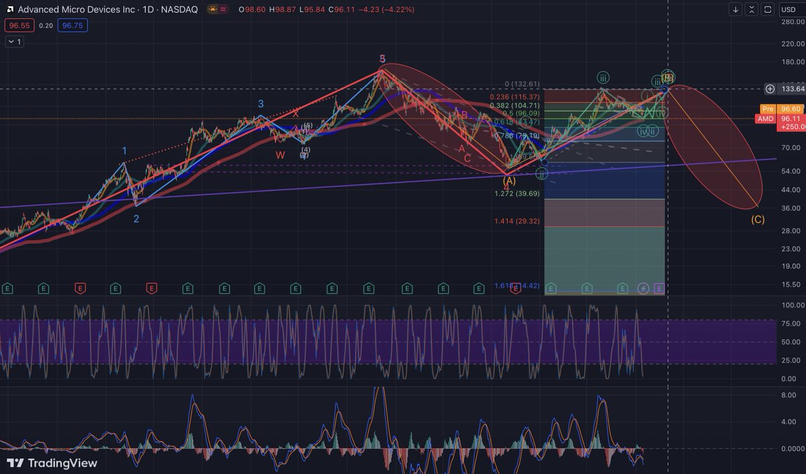Click the O98.60 open price value
Viewport: 806px width, 474px height.
pyautogui.click(x=253, y=10)
